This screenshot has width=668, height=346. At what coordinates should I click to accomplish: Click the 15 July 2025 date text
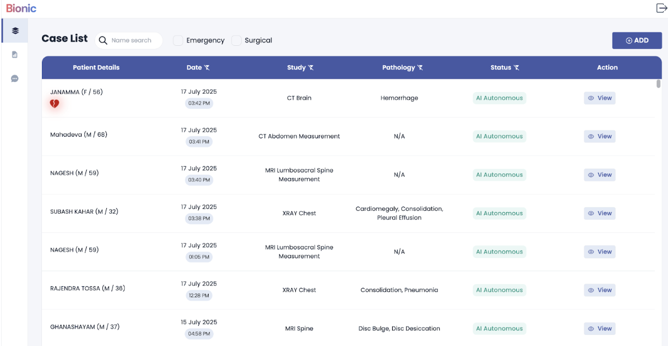(199, 322)
